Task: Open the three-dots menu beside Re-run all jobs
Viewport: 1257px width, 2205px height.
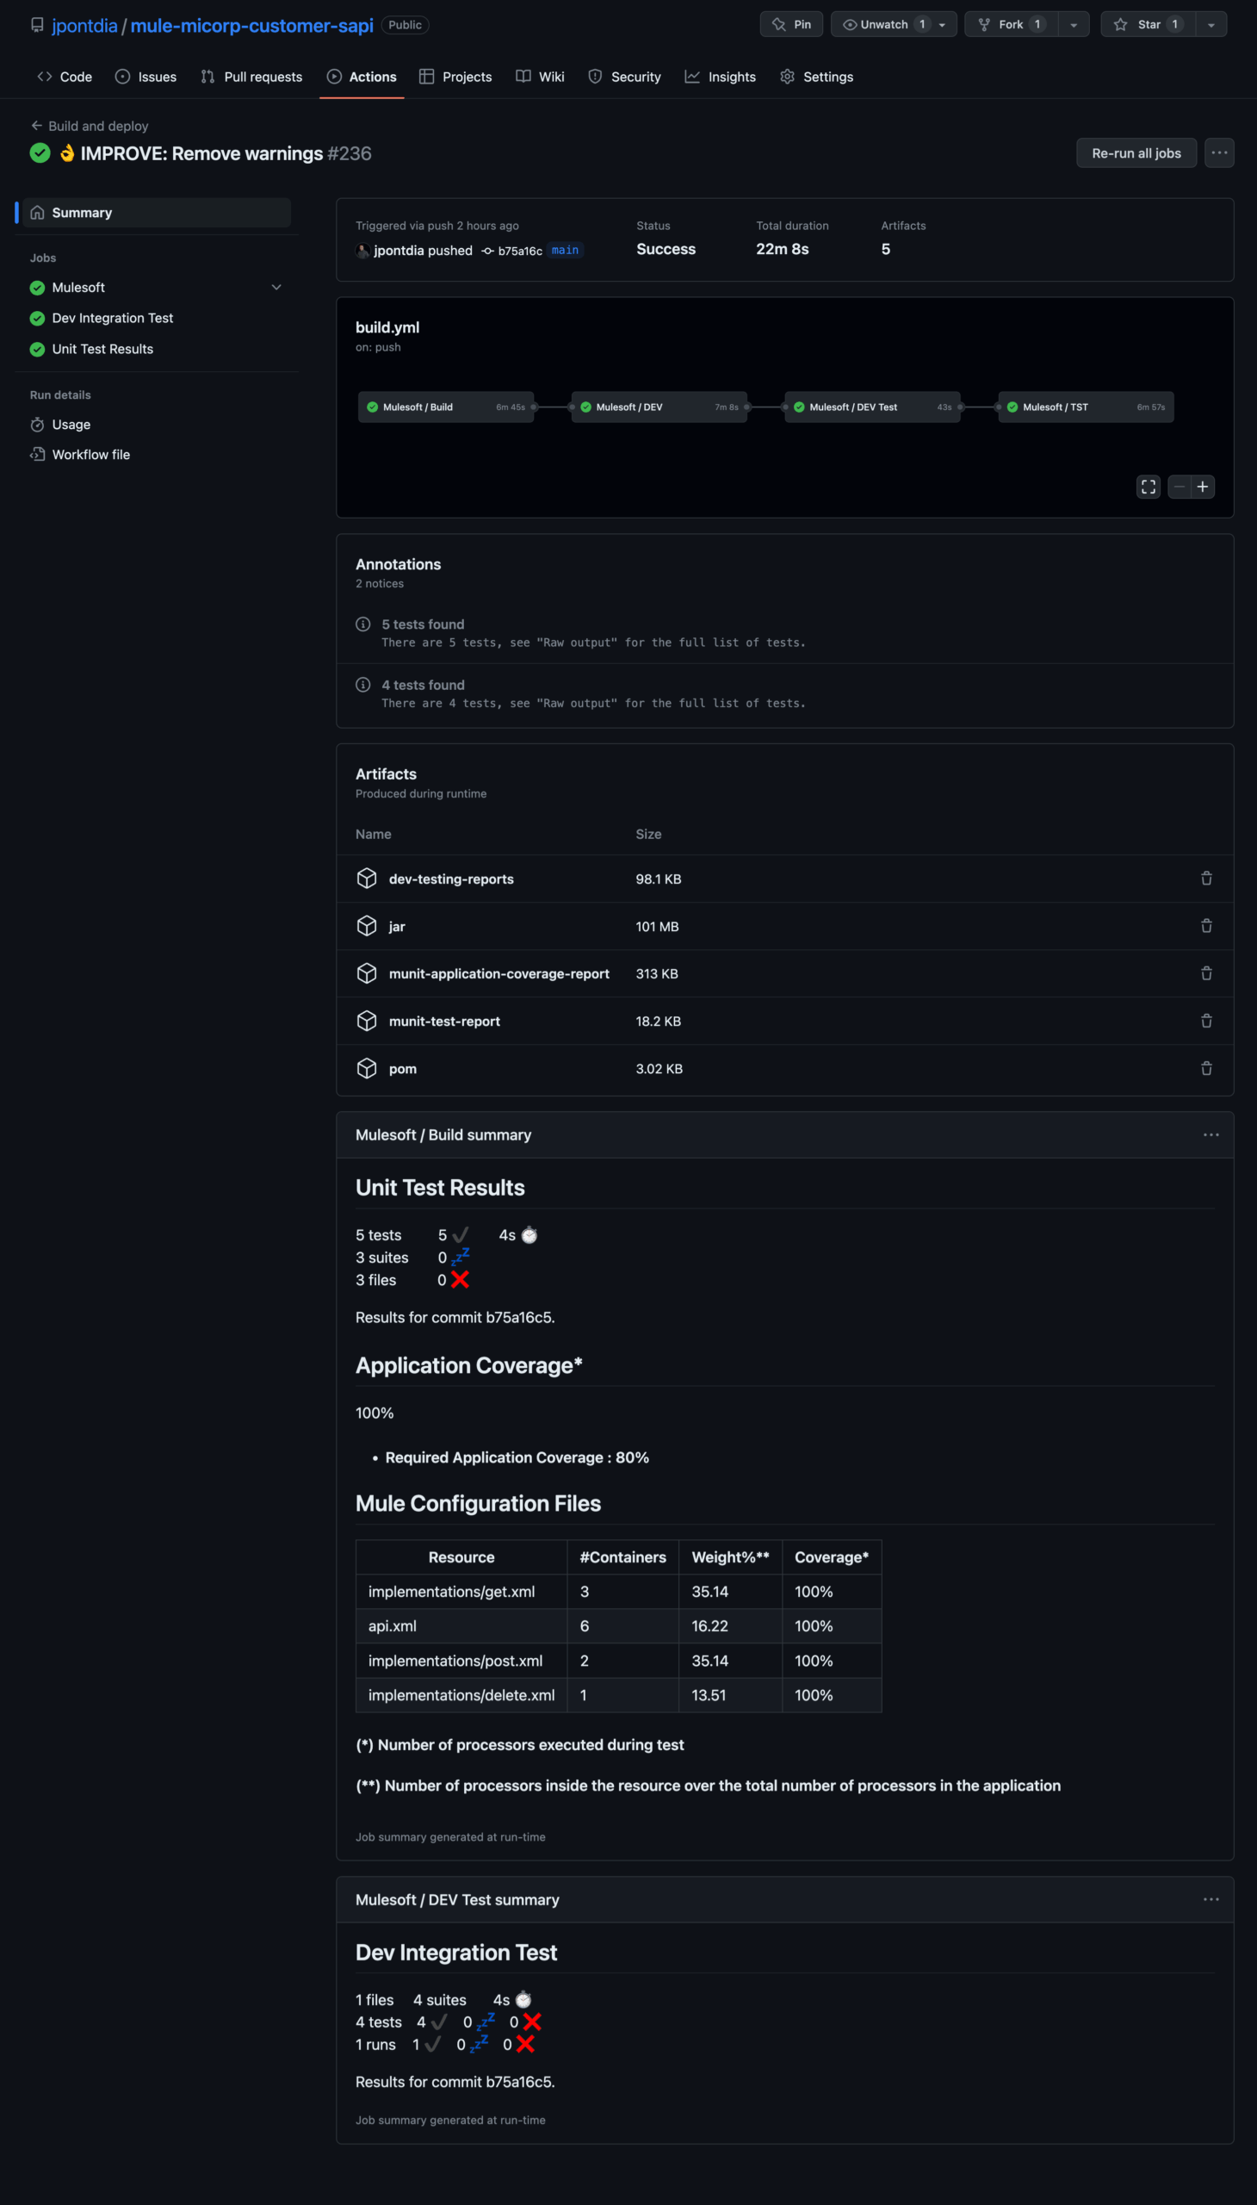Action: (1219, 152)
